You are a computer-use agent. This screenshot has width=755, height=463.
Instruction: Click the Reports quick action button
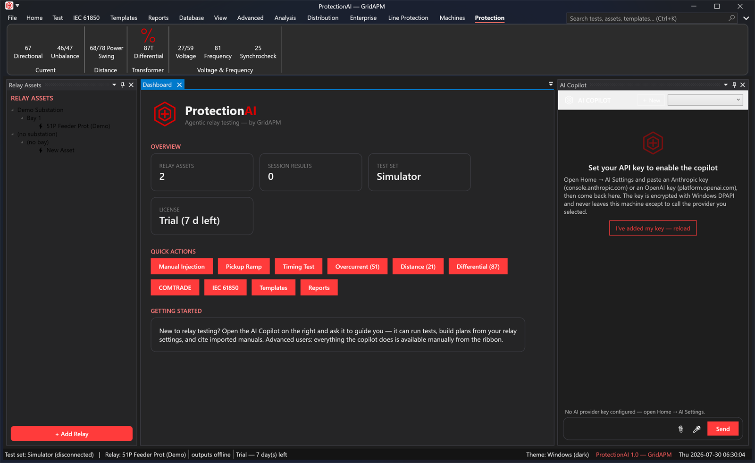(319, 287)
